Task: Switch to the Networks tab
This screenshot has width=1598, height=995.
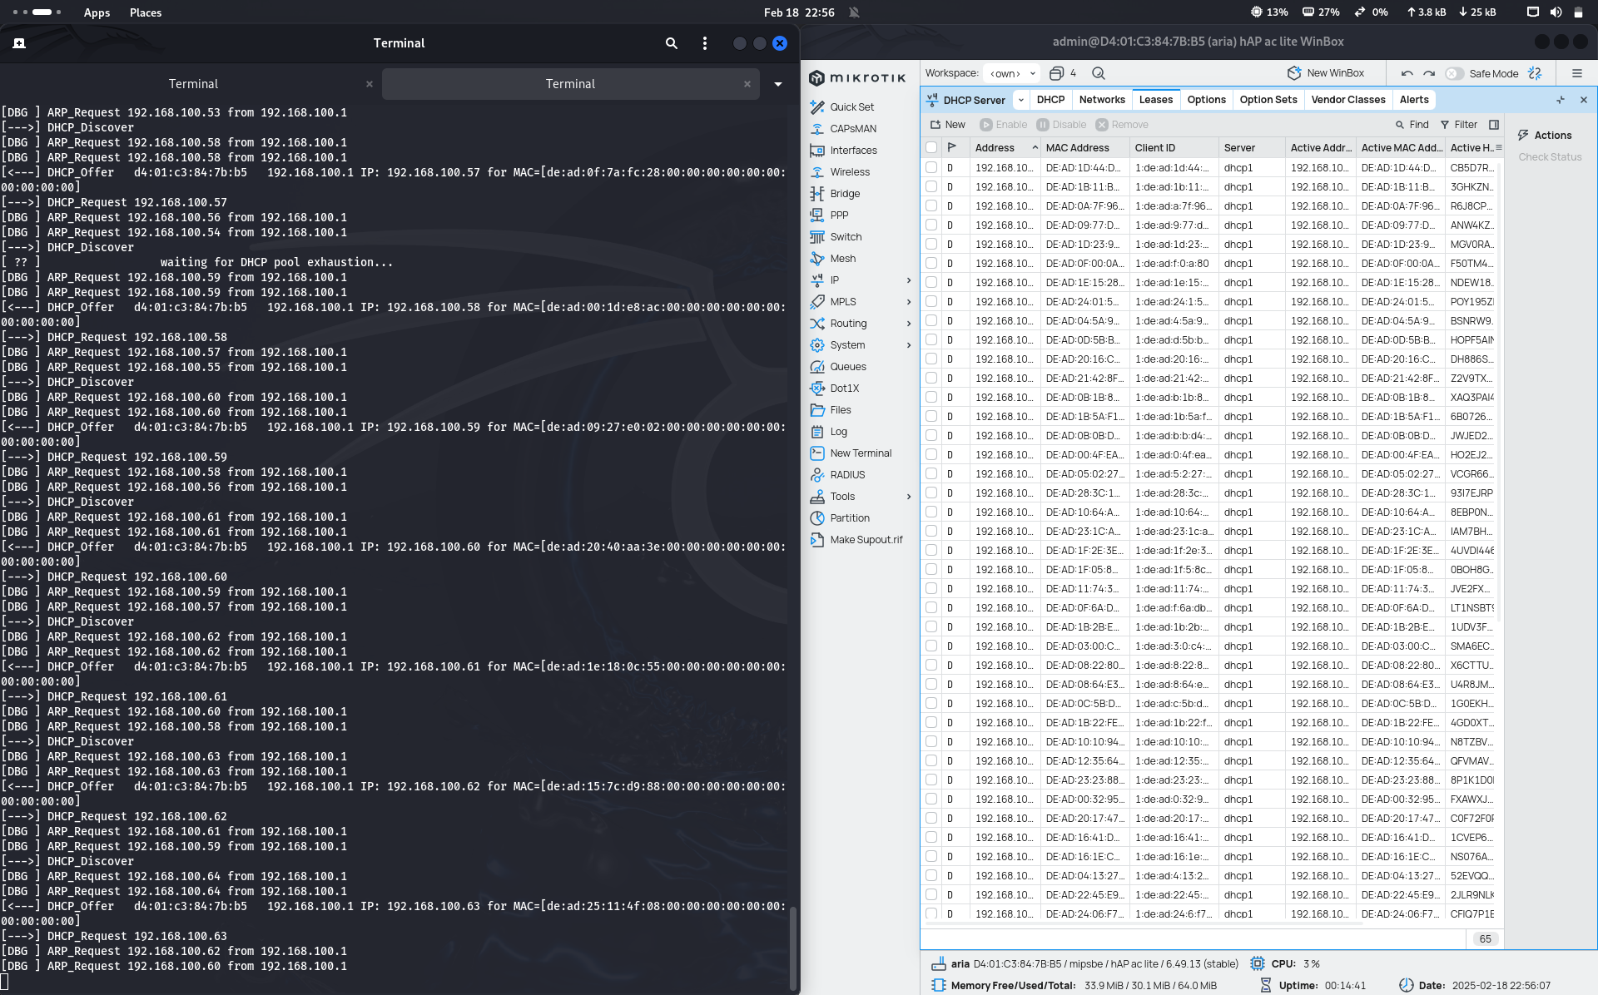Action: [1101, 99]
